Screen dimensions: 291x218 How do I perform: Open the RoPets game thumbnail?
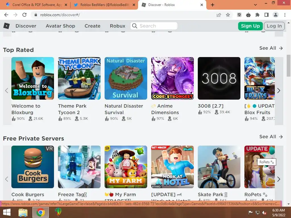point(260,167)
